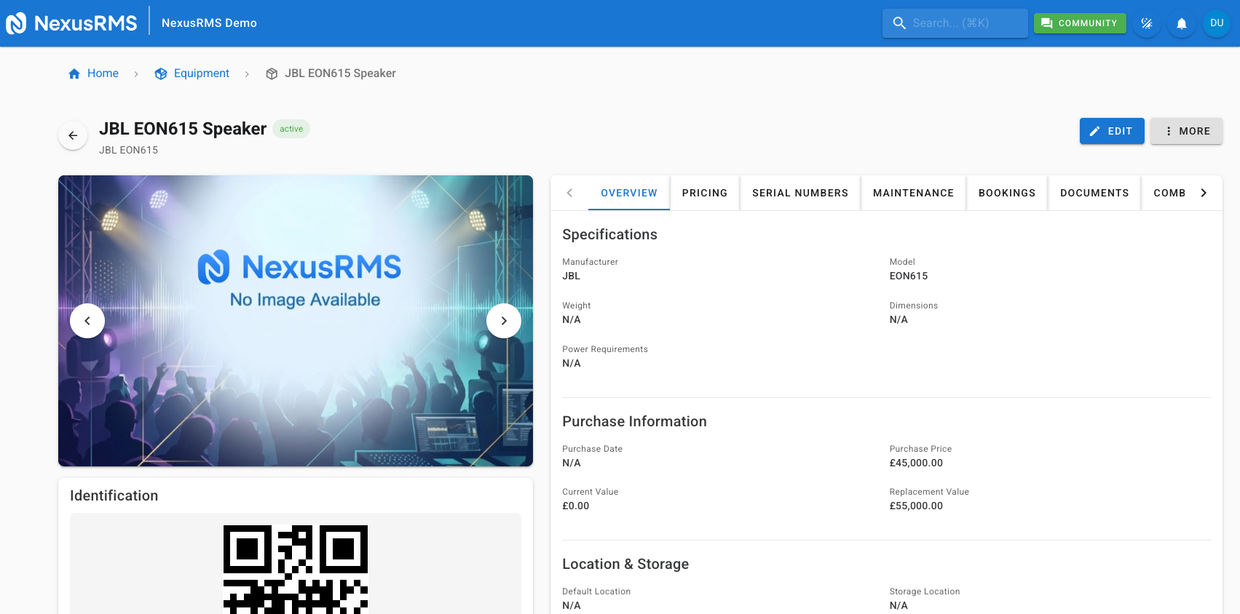Open the Documents tab
This screenshot has width=1240, height=614.
tap(1094, 193)
